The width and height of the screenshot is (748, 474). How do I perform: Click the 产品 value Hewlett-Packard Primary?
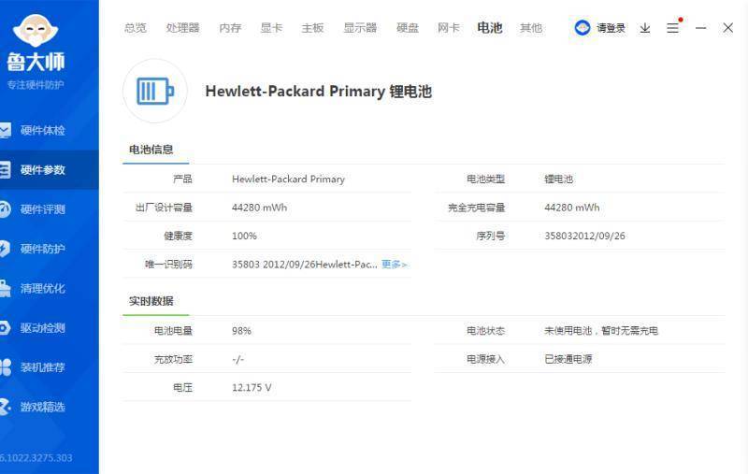click(x=288, y=180)
